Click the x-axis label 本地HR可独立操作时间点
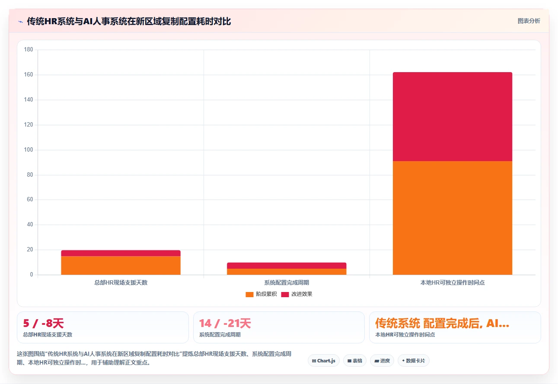 tap(453, 282)
